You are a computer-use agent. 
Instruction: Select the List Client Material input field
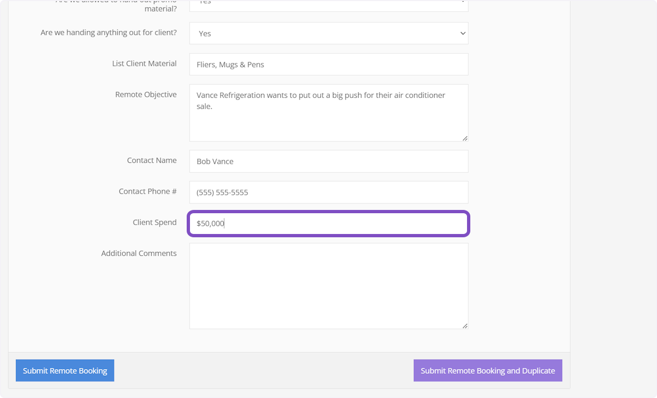point(328,64)
